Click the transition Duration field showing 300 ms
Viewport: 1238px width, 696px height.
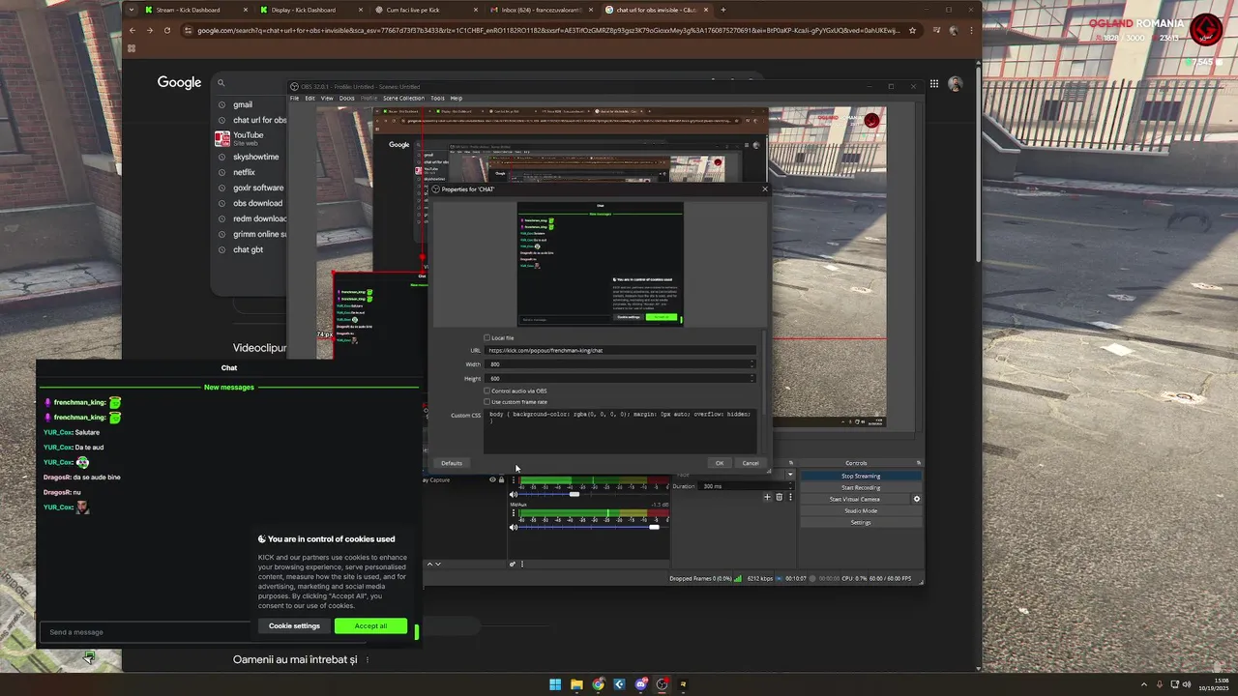[744, 486]
